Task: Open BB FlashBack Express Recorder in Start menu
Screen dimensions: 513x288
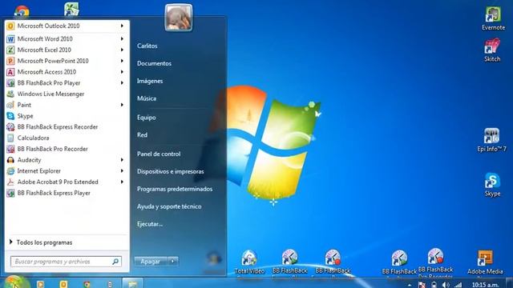Action: click(x=67, y=127)
